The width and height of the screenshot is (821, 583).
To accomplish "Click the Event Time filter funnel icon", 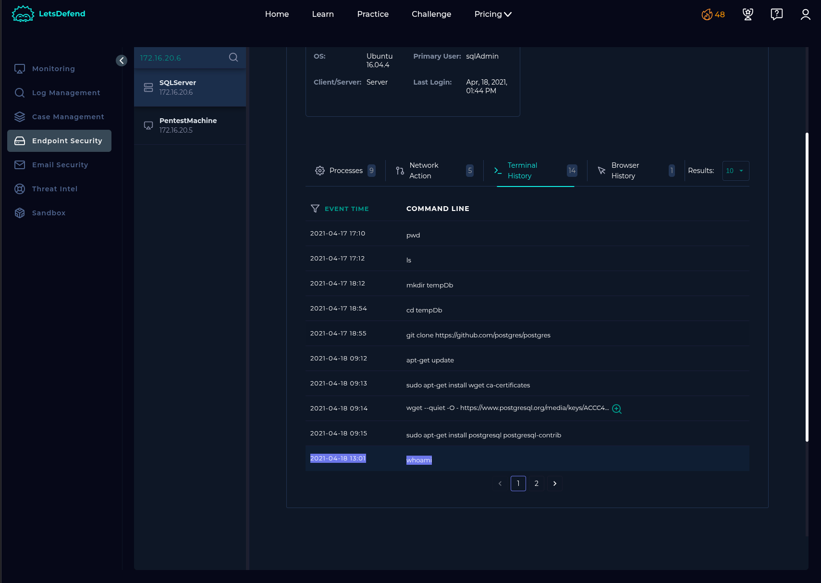I will pos(315,209).
